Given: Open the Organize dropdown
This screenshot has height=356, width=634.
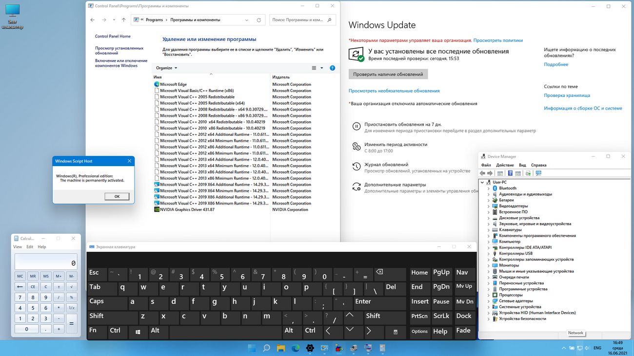Looking at the screenshot, I should click(167, 68).
